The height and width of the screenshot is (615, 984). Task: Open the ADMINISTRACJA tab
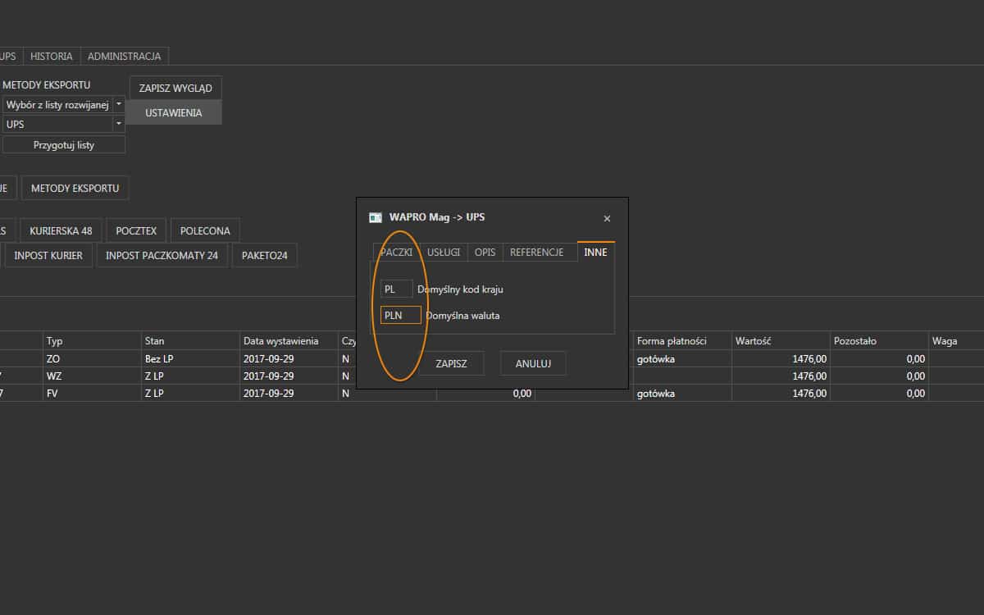pyautogui.click(x=124, y=57)
